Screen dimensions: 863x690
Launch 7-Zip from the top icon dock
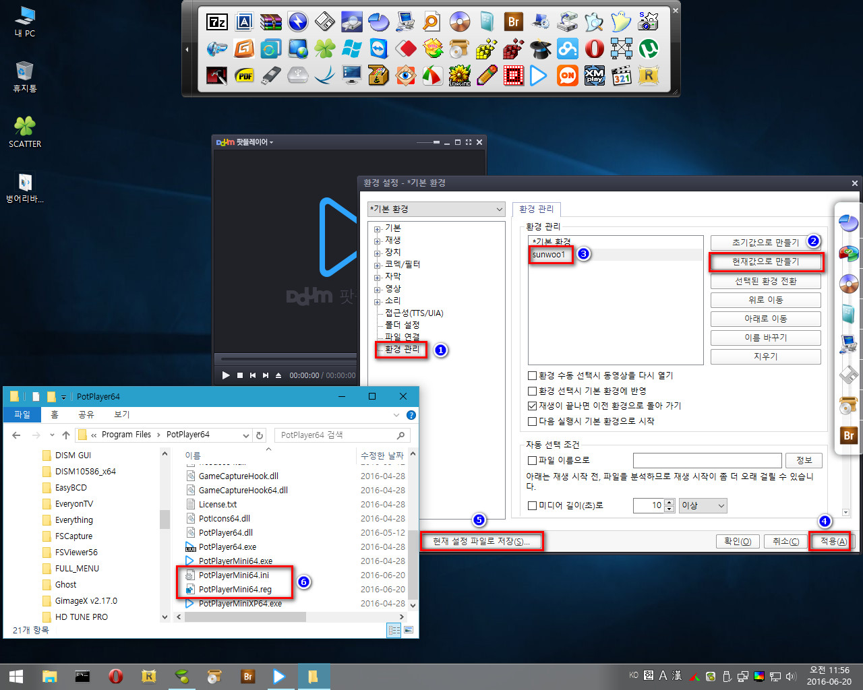pos(217,22)
